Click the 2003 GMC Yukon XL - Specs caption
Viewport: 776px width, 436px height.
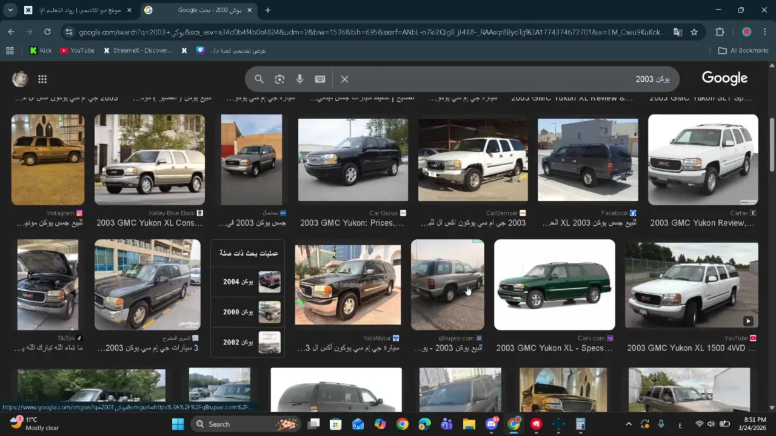tap(554, 348)
